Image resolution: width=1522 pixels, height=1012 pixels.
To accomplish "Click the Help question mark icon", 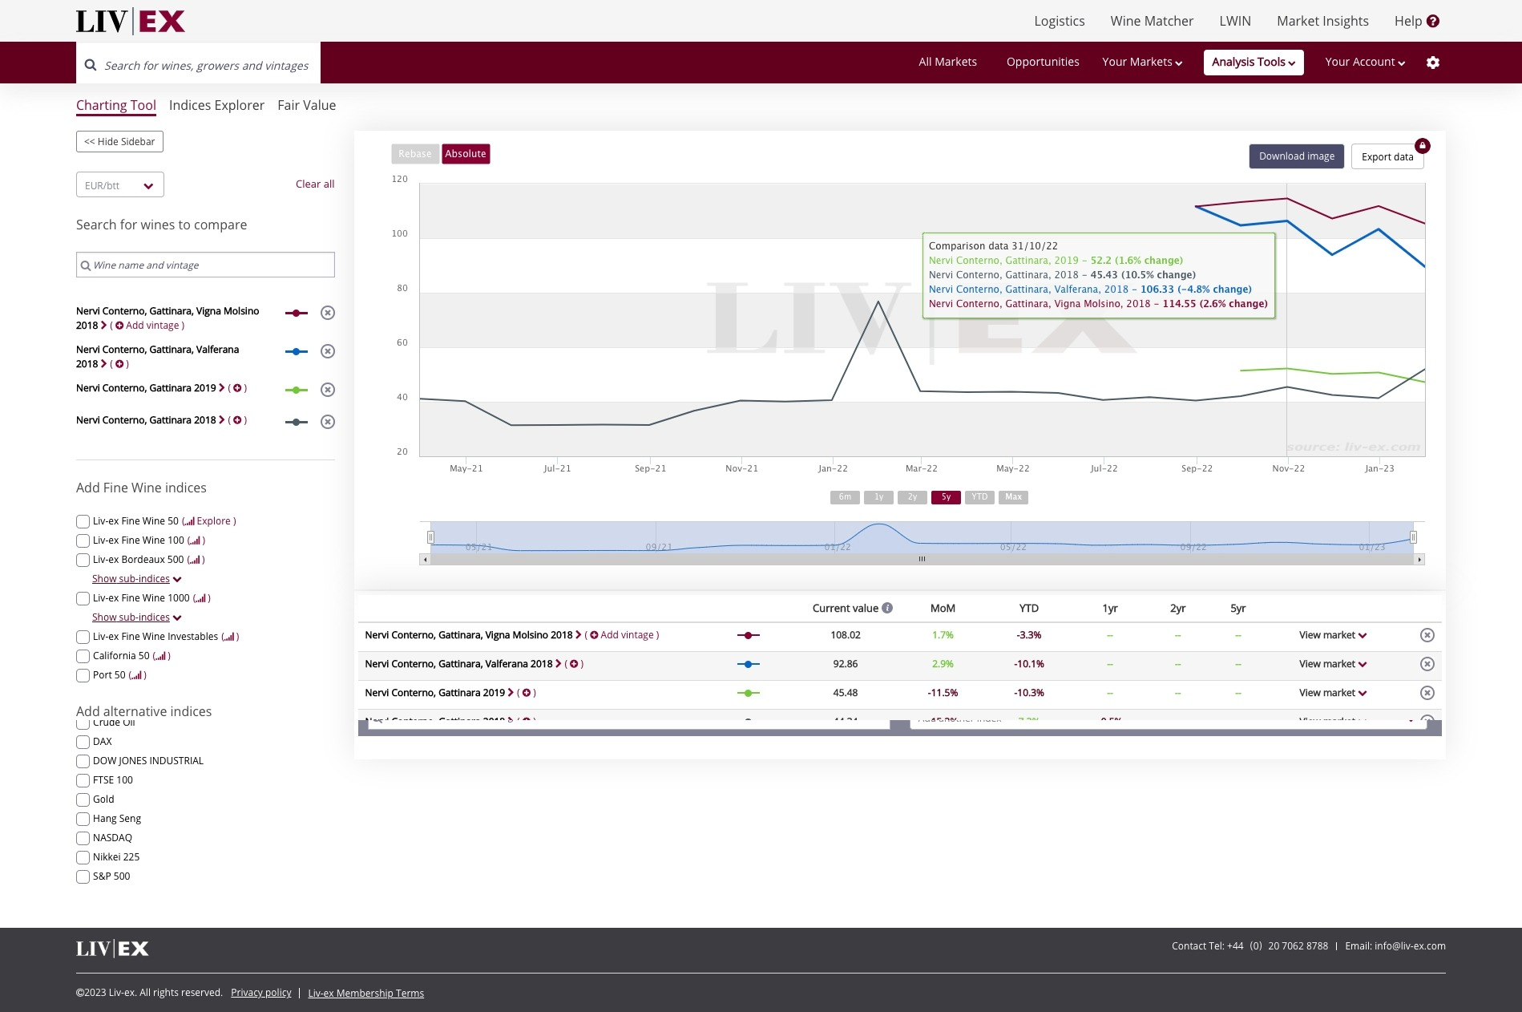I will pyautogui.click(x=1433, y=21).
